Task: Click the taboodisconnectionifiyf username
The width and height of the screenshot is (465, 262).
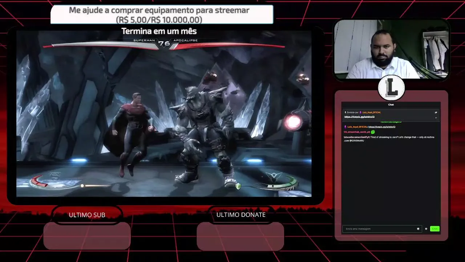Action: (357, 137)
